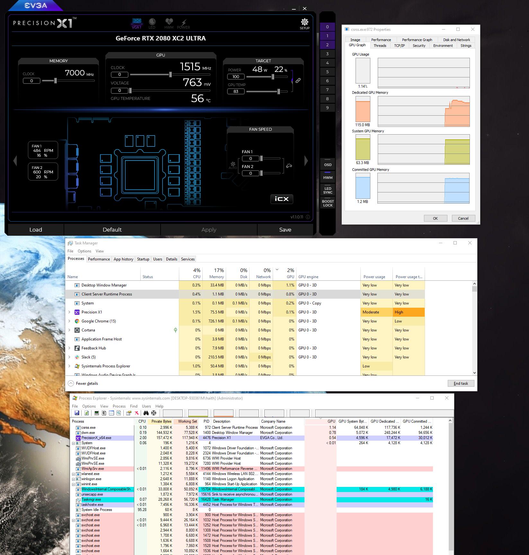Open the Startup tab in Task Manager
Screen dimensions: 529x555
143,259
